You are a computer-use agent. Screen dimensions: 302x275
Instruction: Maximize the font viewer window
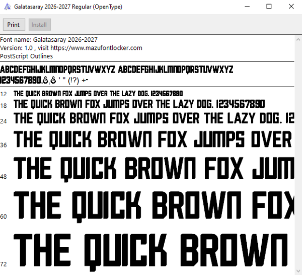(x=269, y=7)
